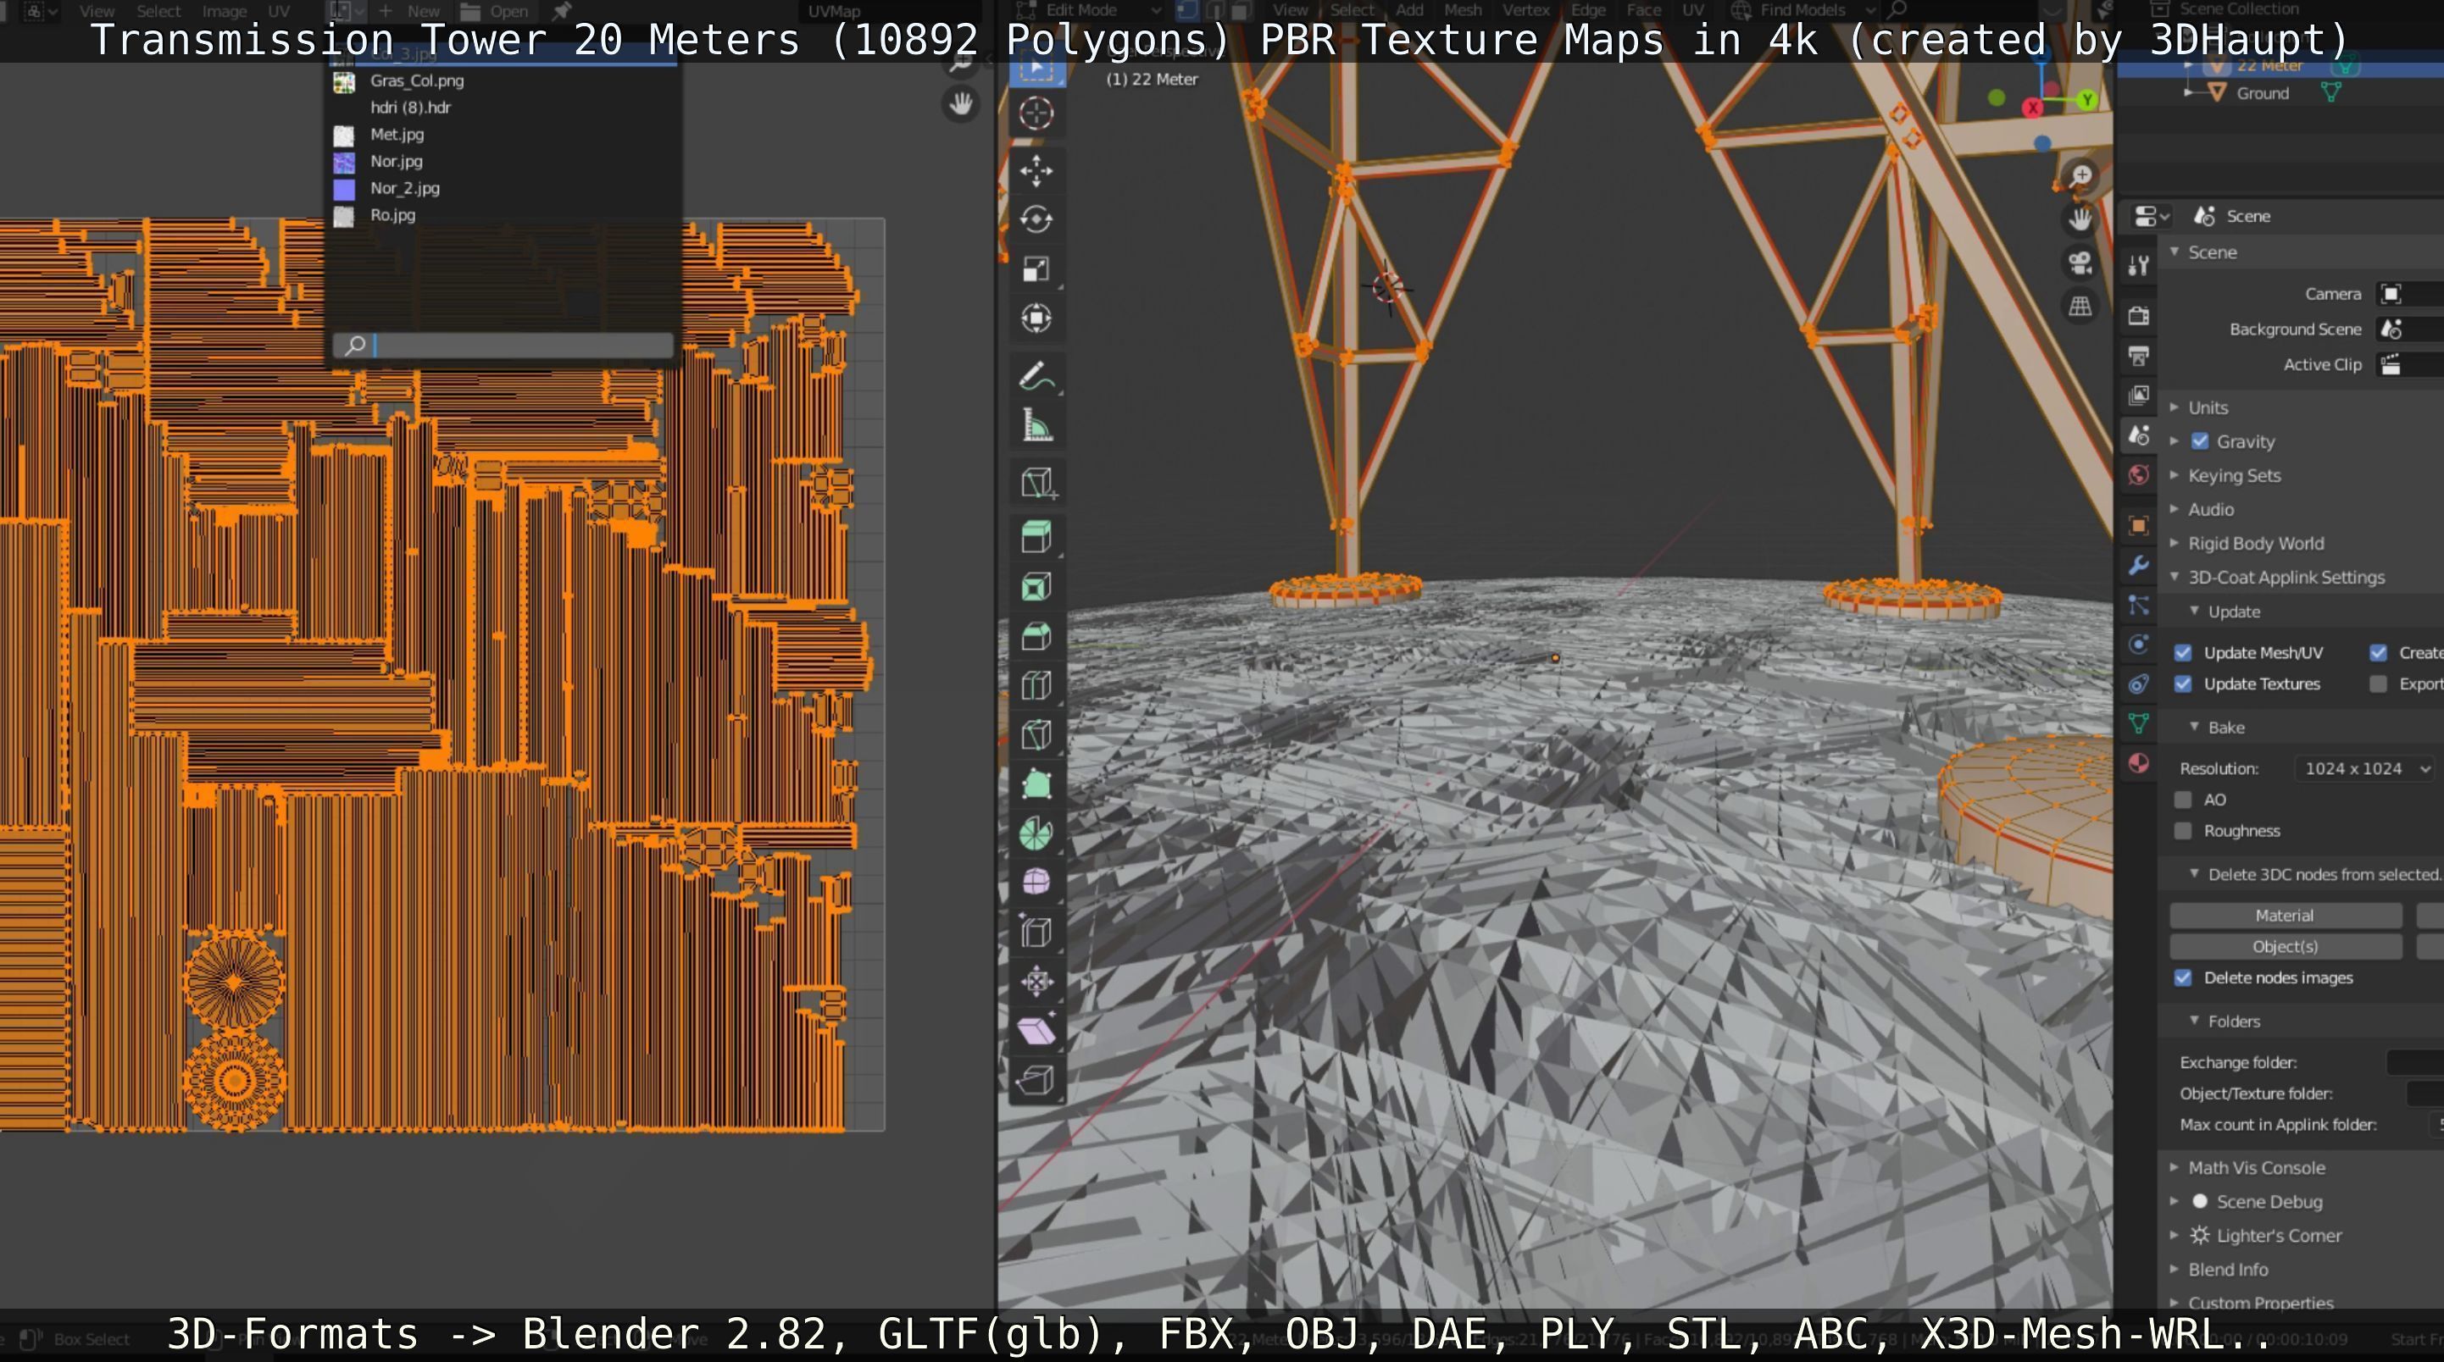The width and height of the screenshot is (2444, 1362).
Task: Open the Material properties tab
Action: click(x=2139, y=763)
